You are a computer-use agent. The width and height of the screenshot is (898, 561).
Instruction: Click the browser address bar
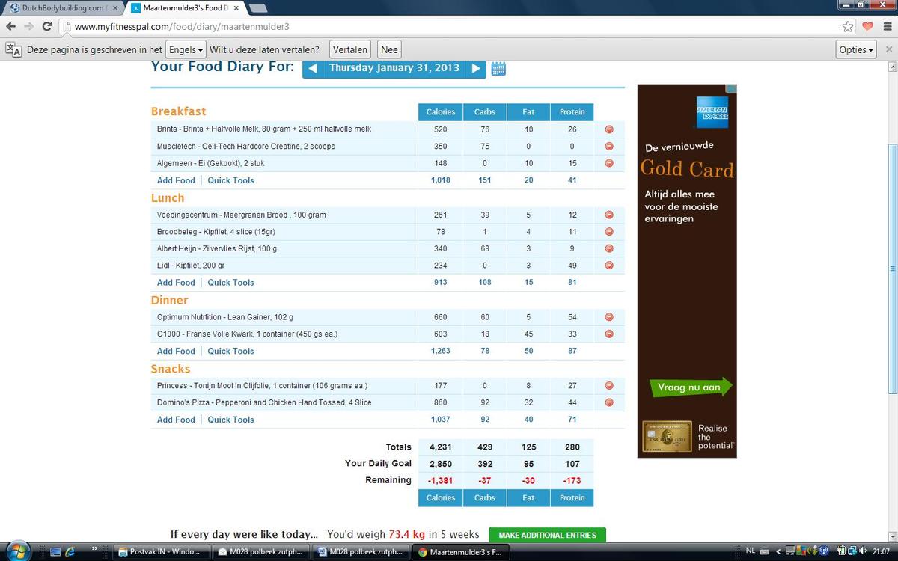(449, 26)
